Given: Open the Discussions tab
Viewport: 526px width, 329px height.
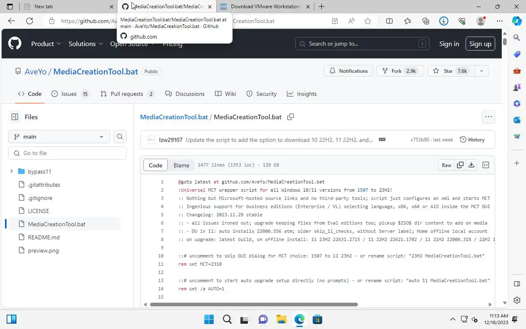Looking at the screenshot, I should point(185,94).
